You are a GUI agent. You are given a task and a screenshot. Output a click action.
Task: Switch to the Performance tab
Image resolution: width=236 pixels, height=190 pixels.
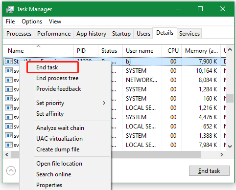click(x=54, y=34)
